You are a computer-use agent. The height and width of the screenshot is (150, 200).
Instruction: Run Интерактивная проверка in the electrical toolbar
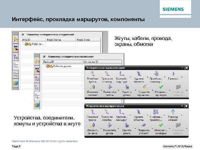[x=161, y=91]
